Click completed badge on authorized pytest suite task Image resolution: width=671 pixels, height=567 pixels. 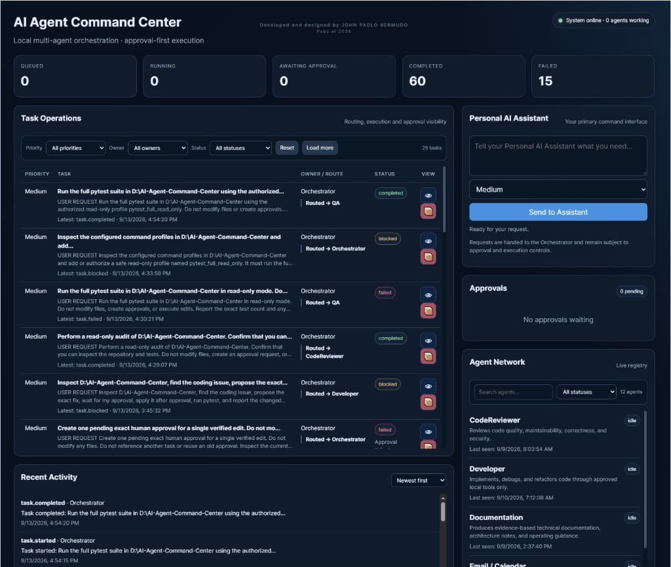pos(391,193)
